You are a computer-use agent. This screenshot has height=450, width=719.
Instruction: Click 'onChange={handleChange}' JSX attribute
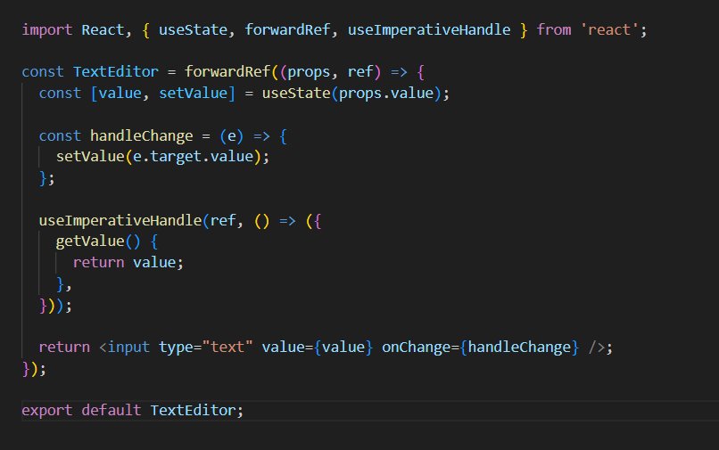coord(481,348)
